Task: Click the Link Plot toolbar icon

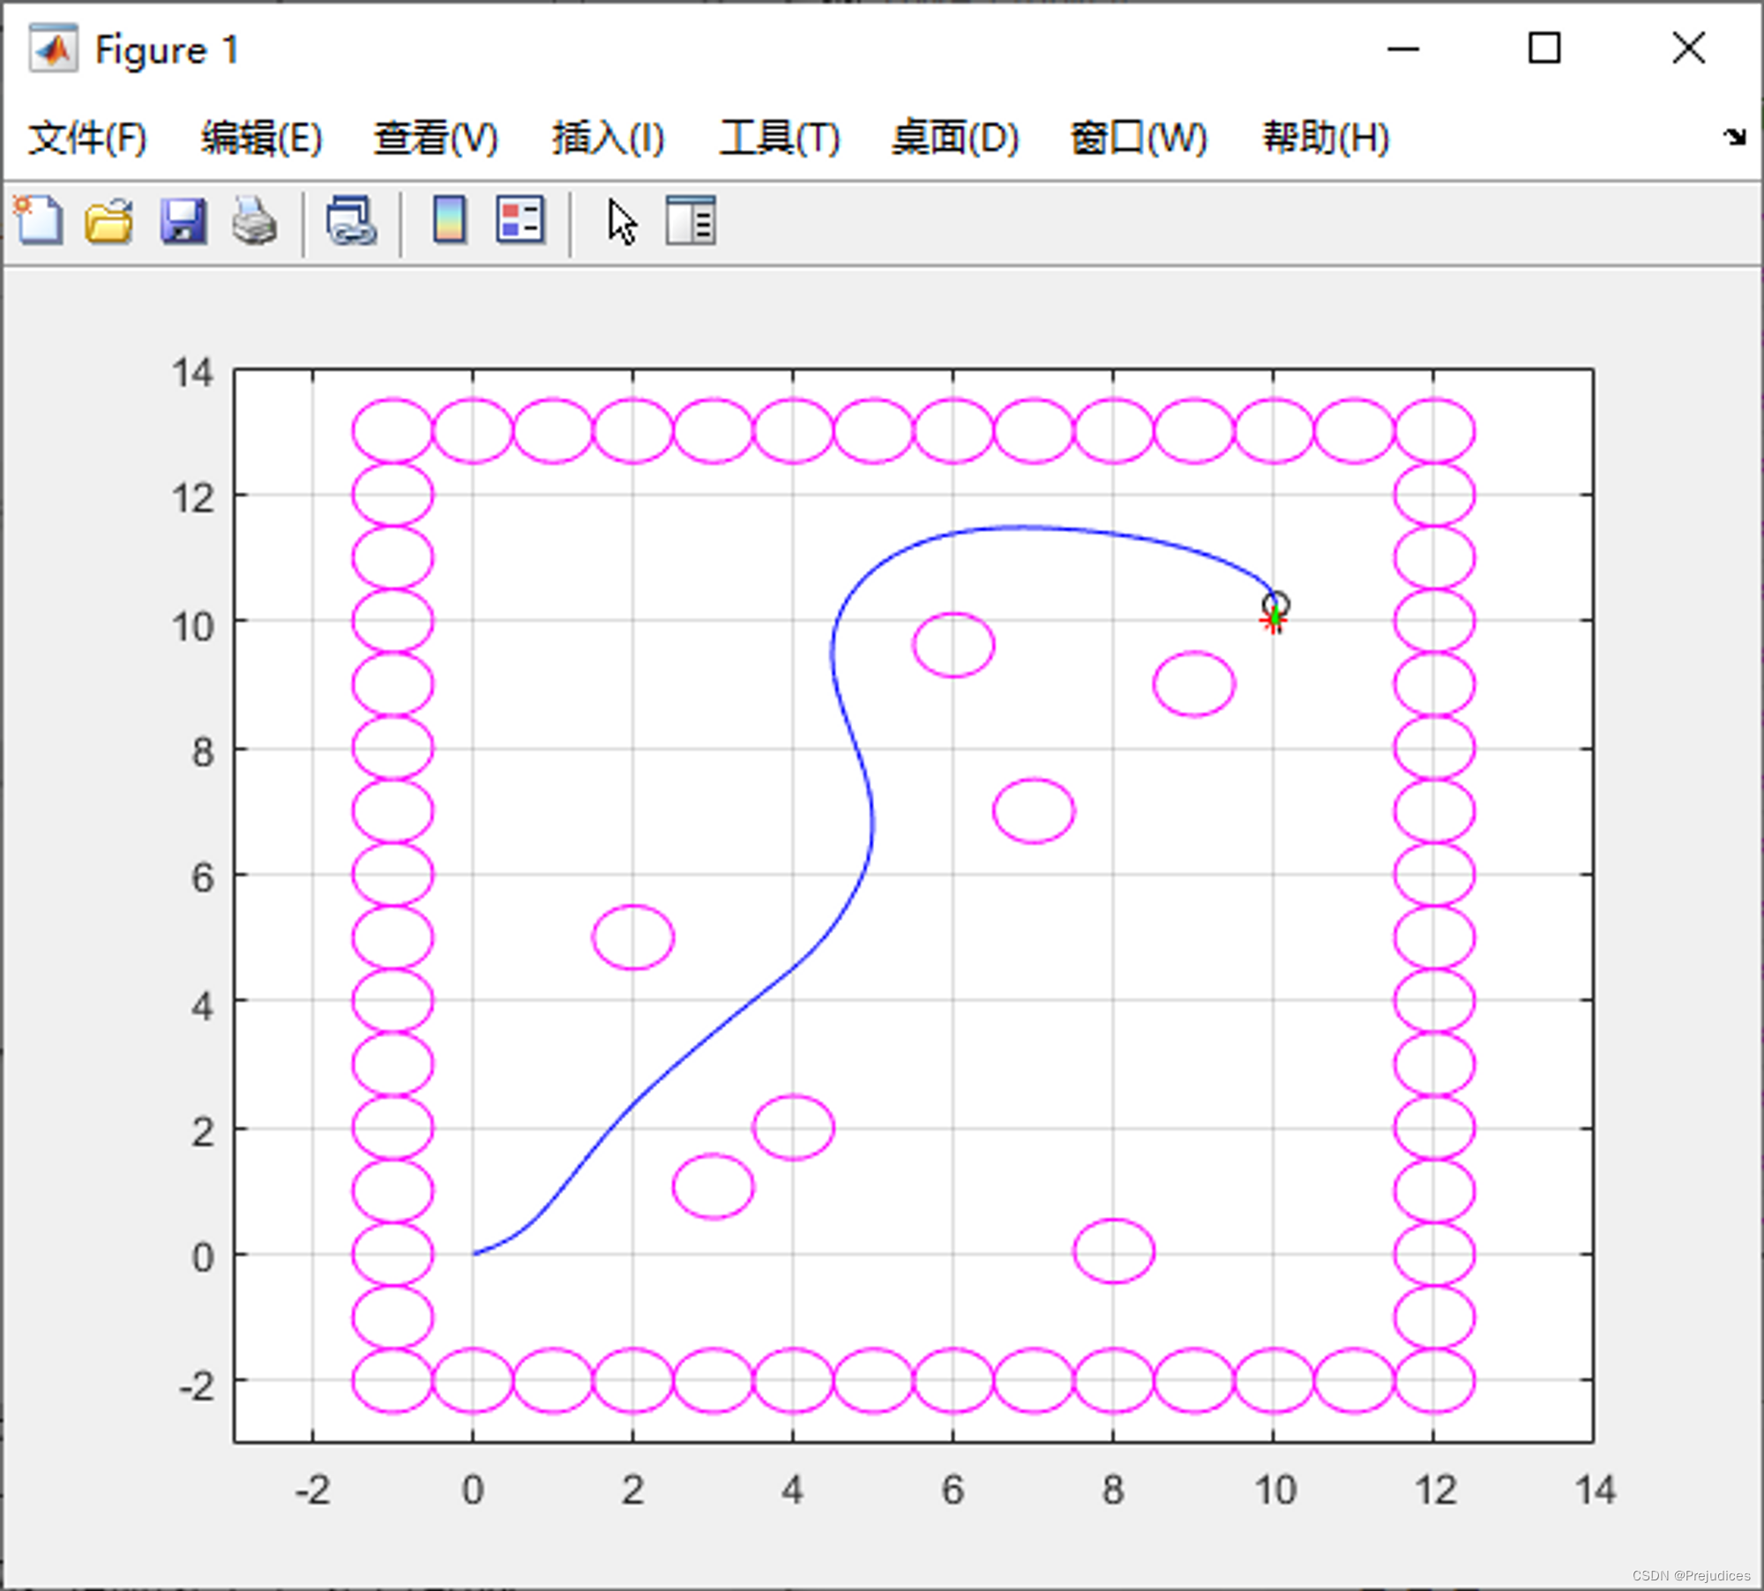Action: tap(351, 220)
